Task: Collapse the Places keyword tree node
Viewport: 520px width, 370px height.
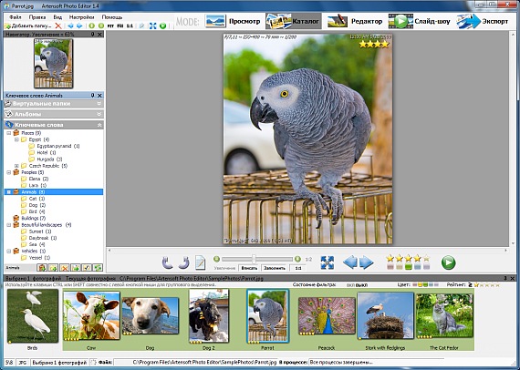Action: pos(9,133)
